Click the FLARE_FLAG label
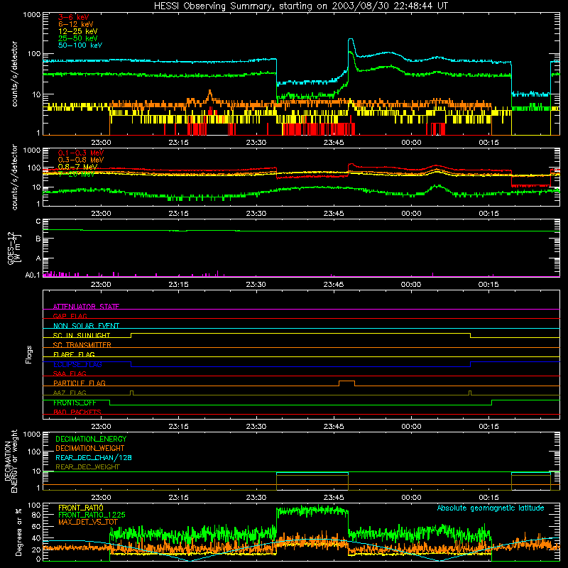Viewport: 568px width, 568px height. pyautogui.click(x=74, y=354)
